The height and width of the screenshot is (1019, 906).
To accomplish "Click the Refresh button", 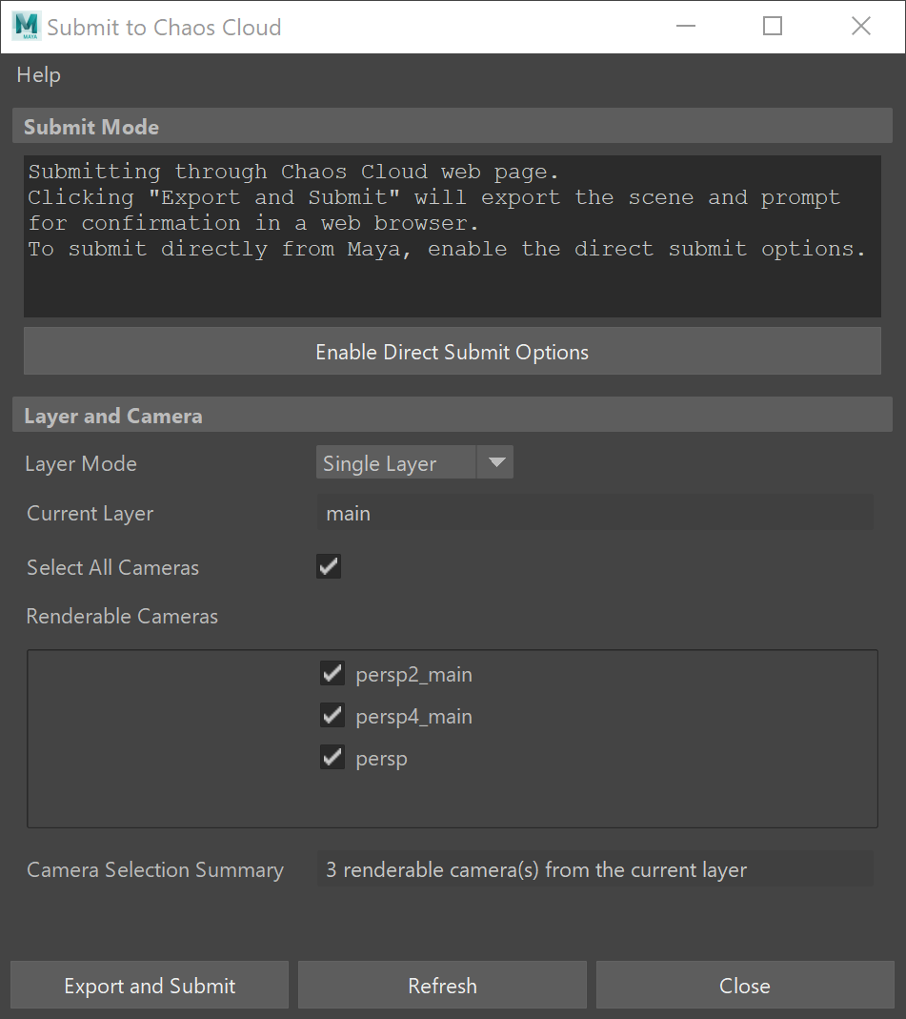I will 442,986.
